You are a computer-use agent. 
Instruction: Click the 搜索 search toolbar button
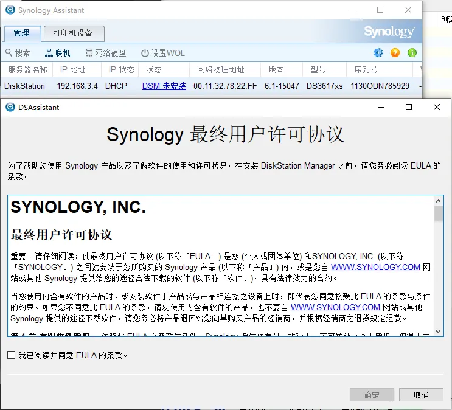point(18,53)
